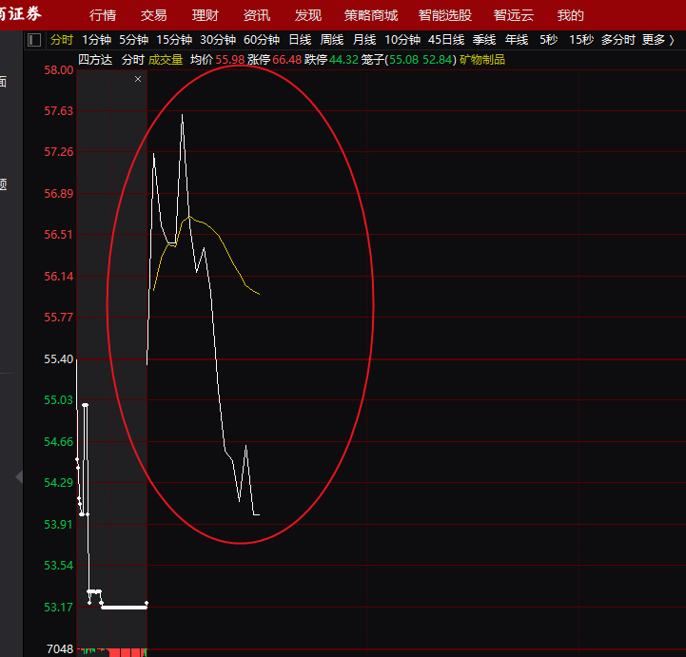Switch to 季线 chart
This screenshot has height=657, width=686.
point(484,40)
